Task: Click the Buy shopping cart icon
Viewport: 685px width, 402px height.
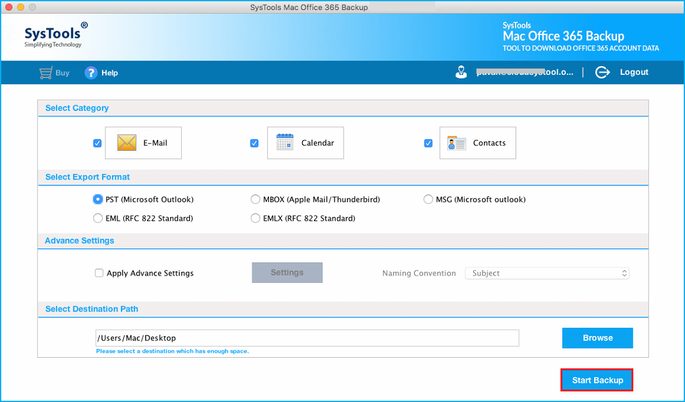Action: [x=46, y=73]
